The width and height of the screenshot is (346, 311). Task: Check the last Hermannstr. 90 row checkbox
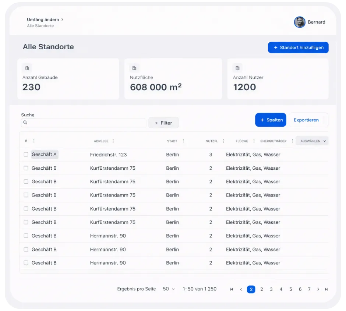click(x=26, y=263)
